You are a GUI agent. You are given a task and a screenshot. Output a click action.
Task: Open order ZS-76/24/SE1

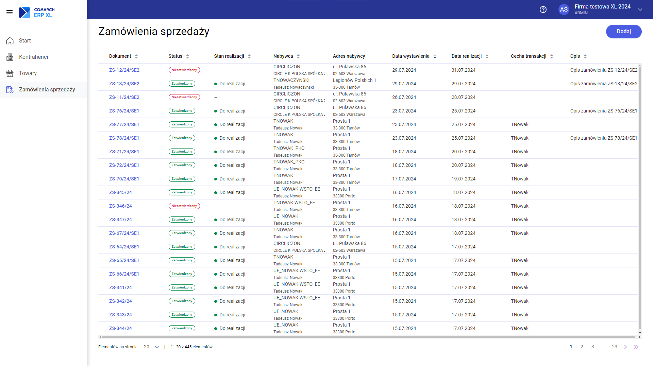point(124,111)
